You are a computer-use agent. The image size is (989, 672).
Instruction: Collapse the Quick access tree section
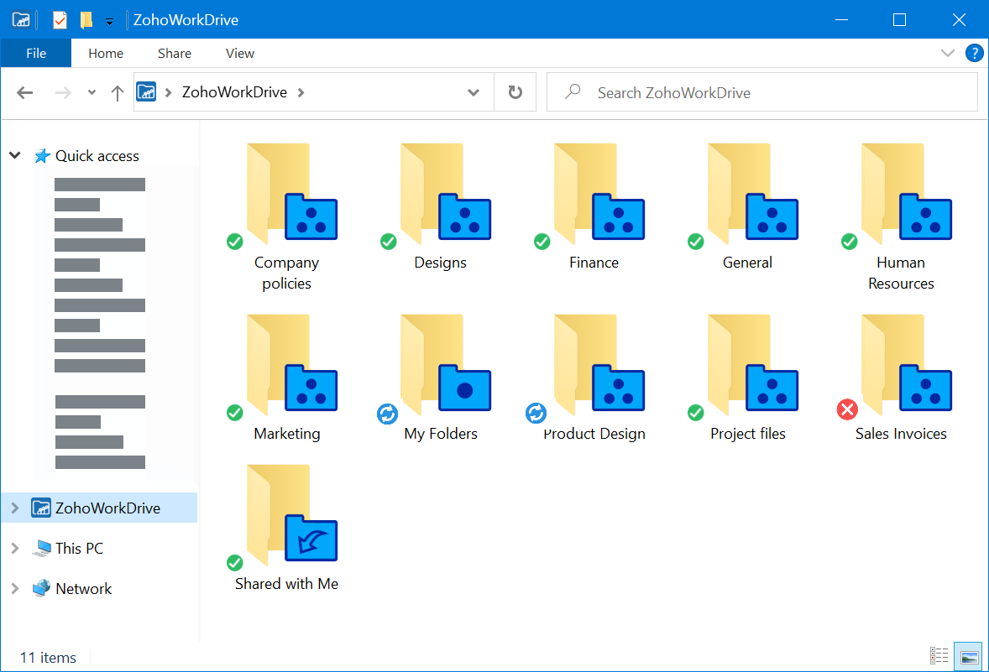pyautogui.click(x=15, y=155)
